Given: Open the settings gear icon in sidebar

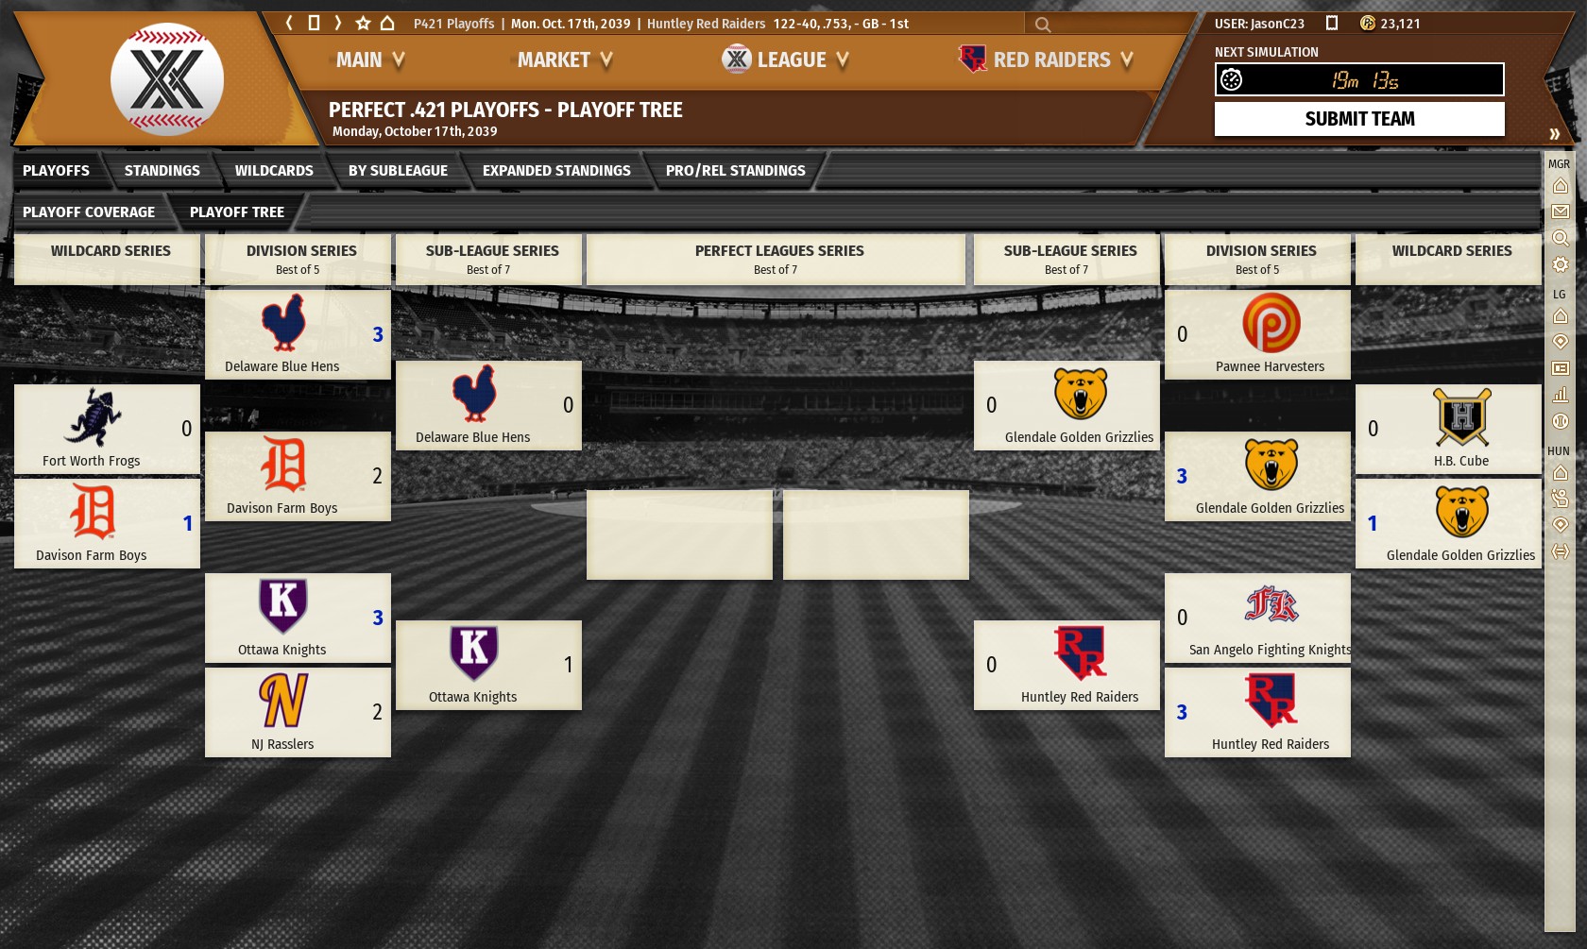Looking at the screenshot, I should pyautogui.click(x=1561, y=264).
